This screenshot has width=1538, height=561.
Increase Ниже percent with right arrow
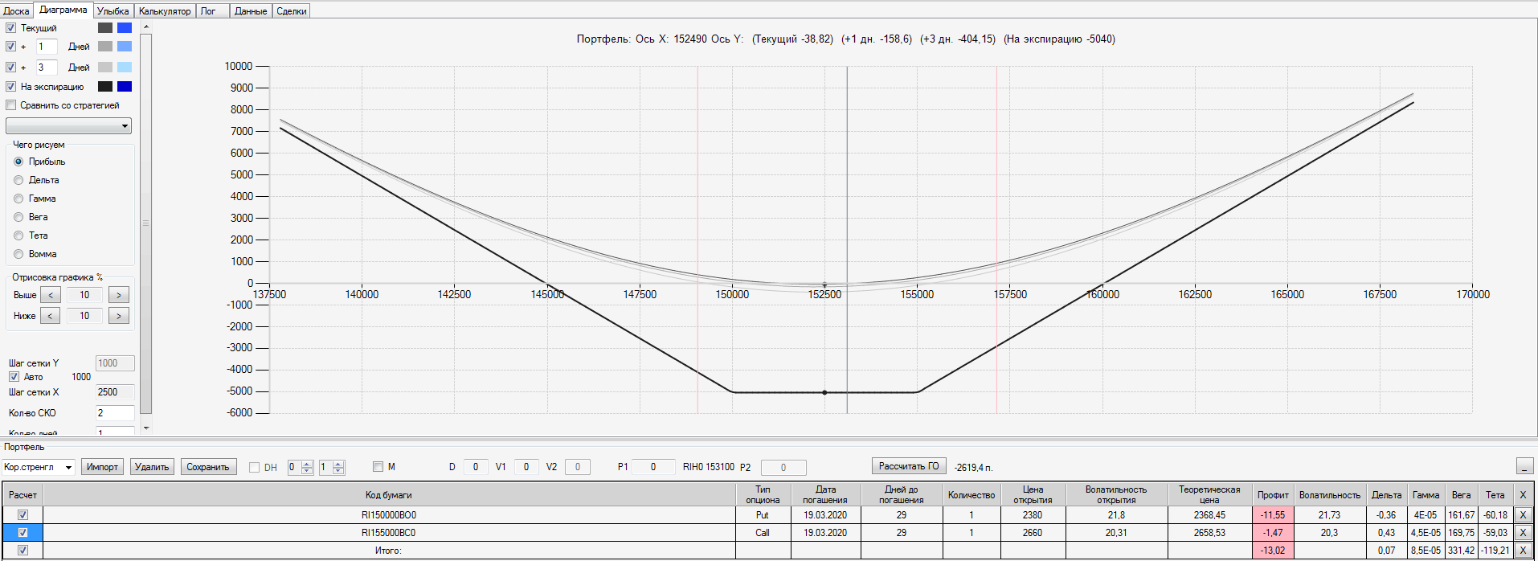[119, 316]
